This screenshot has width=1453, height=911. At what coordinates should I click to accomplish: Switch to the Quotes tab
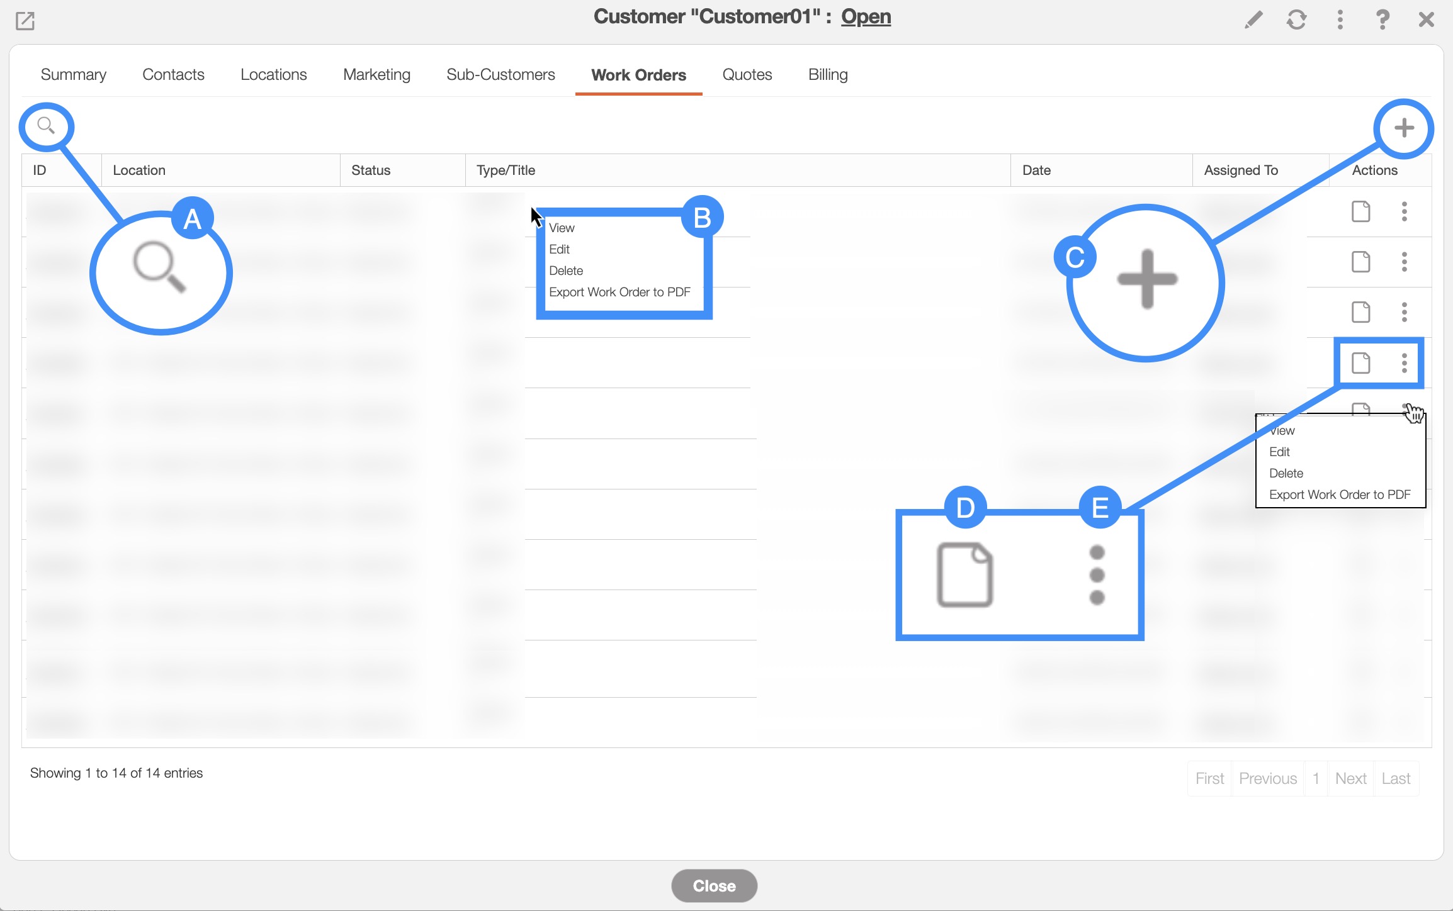tap(747, 74)
